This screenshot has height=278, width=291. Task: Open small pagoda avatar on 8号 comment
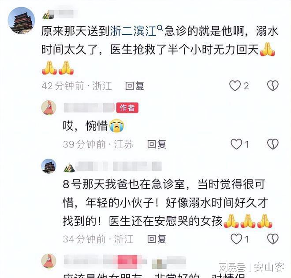[48, 166]
